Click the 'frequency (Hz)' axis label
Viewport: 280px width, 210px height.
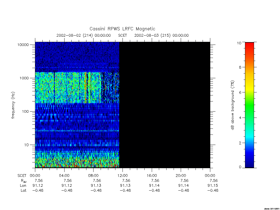(x=13, y=105)
